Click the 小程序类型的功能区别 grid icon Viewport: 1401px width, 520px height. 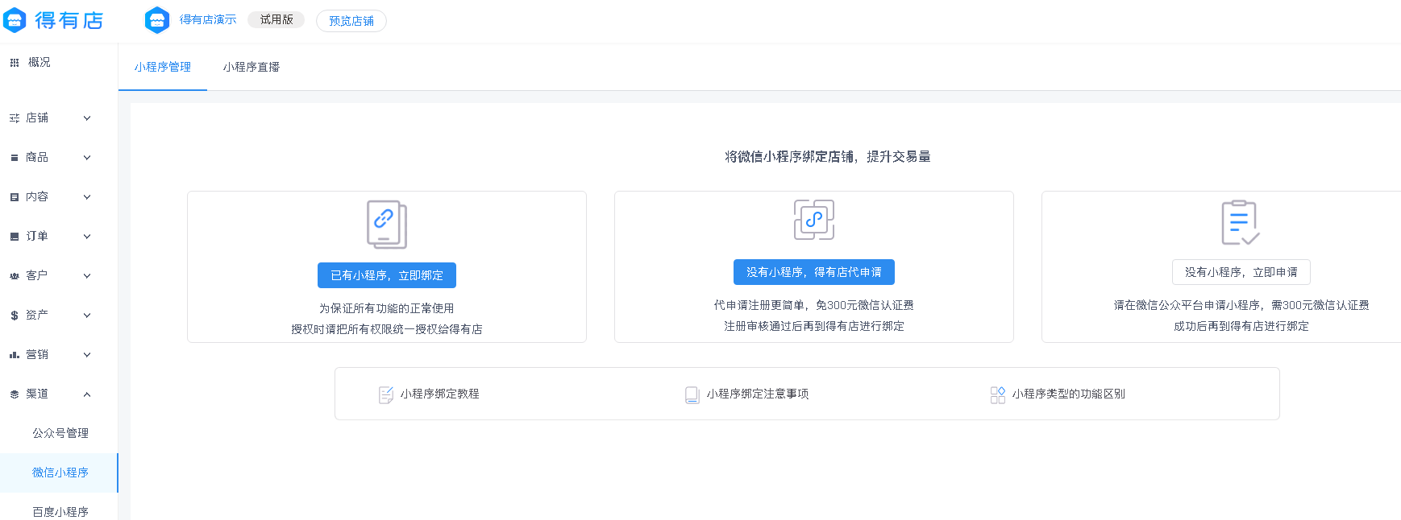998,394
